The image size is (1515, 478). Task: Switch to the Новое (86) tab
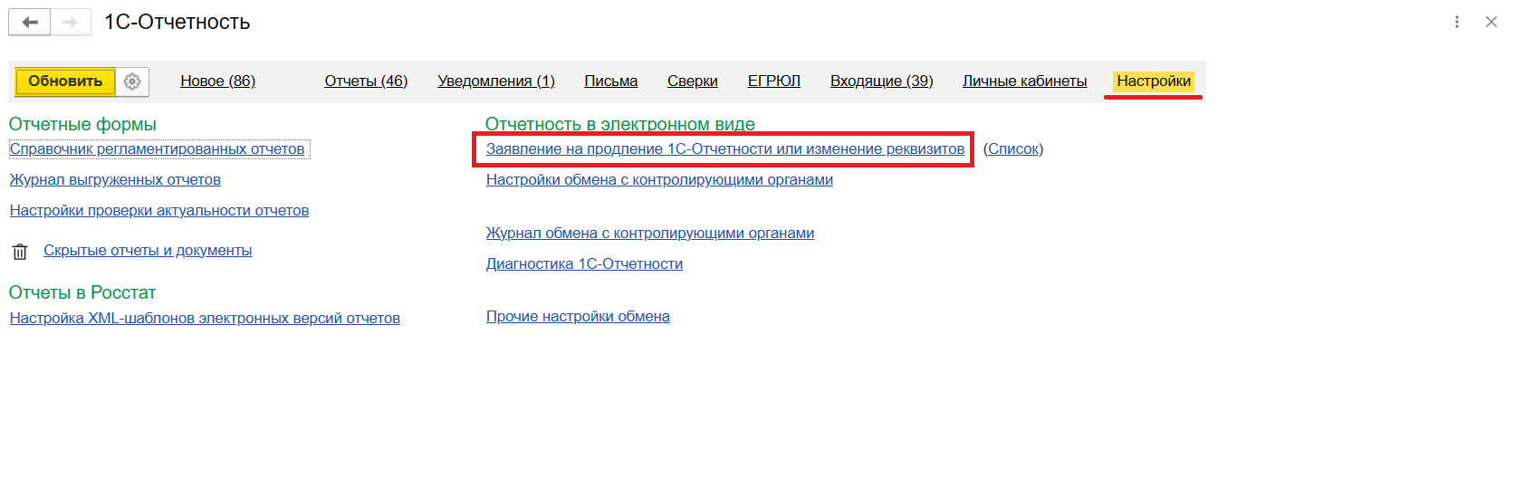click(x=217, y=81)
